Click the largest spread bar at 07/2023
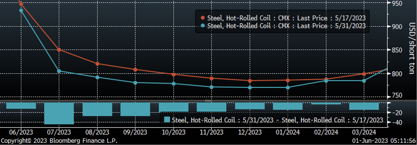Image resolution: width=417 pixels, height=145 pixels. (59, 113)
